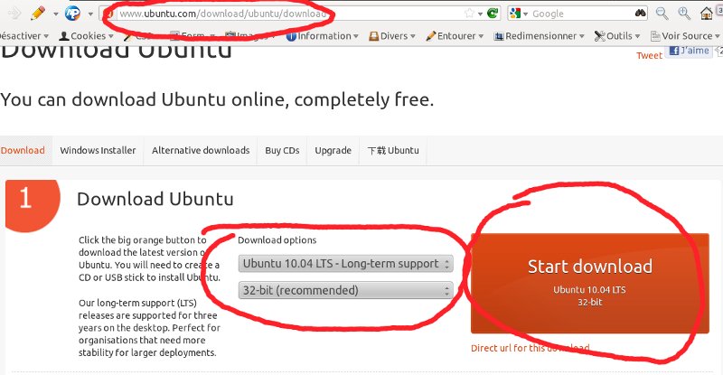This screenshot has width=723, height=375.
Task: Open the Cookies toolbar menu
Action: tap(86, 36)
